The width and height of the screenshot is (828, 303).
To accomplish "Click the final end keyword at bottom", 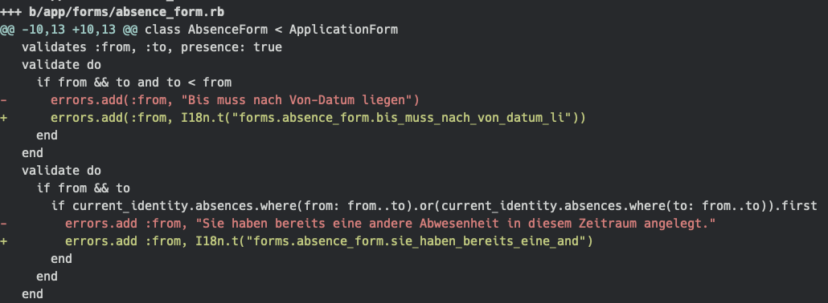I will click(x=32, y=294).
